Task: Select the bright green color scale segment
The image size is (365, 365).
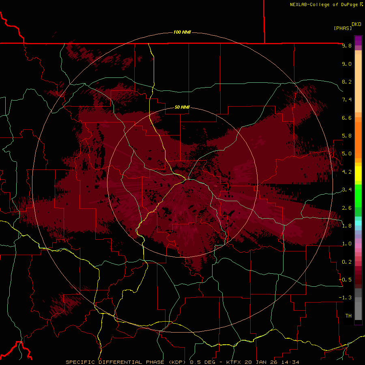Action: pyautogui.click(x=358, y=196)
